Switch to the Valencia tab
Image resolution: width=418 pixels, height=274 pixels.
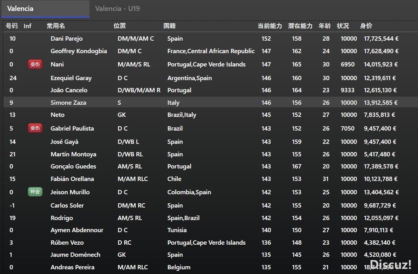click(x=46, y=9)
